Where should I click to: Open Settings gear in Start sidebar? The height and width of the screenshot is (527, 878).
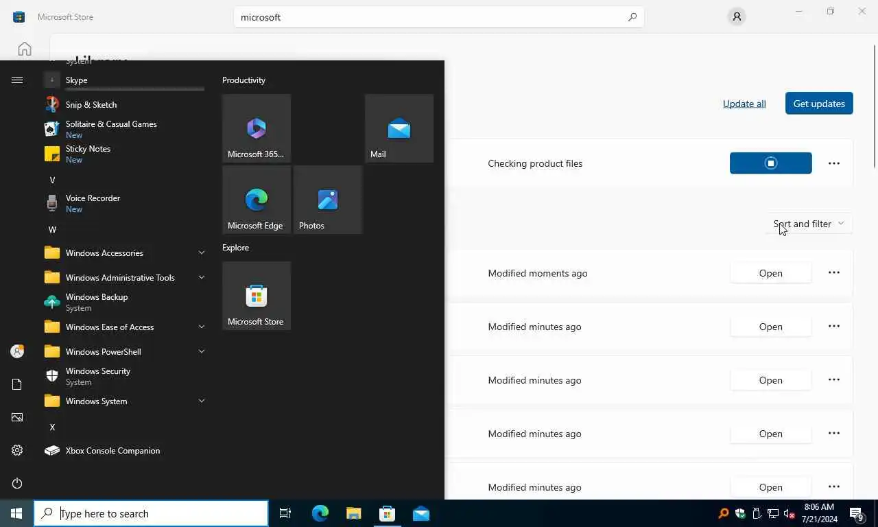(17, 450)
